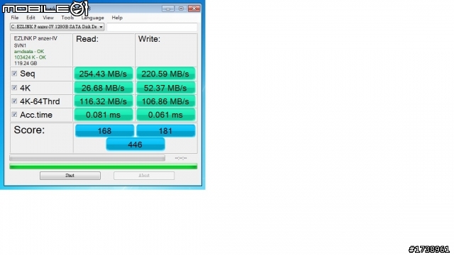Image resolution: width=454 pixels, height=255 pixels.
Task: Close the benchmark window
Action: pyautogui.click(x=194, y=8)
